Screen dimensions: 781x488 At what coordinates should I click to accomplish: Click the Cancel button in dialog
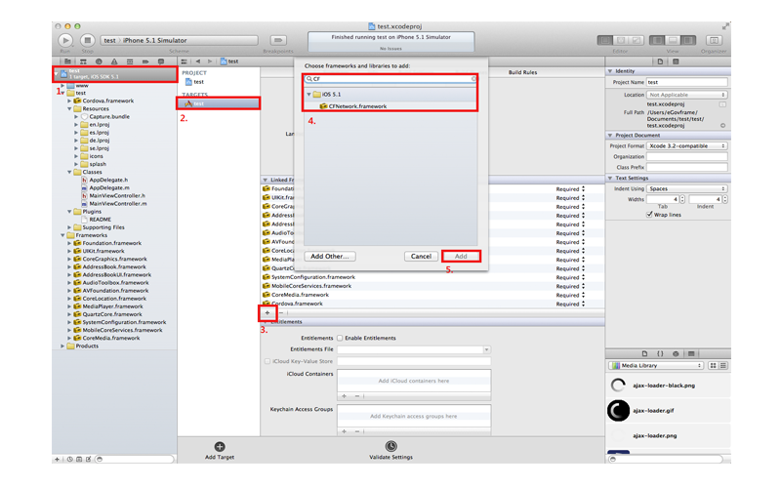pyautogui.click(x=421, y=256)
